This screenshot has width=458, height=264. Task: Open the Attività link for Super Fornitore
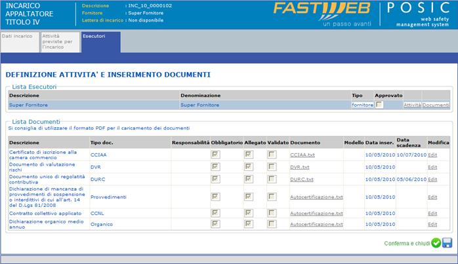(412, 105)
